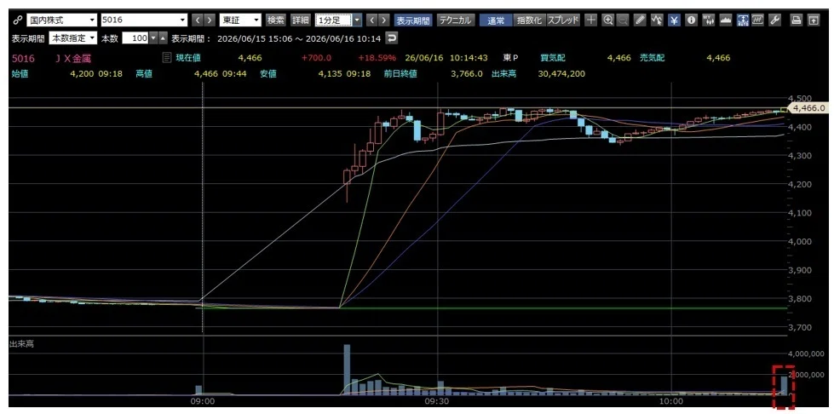Click the zoom in magnifier icon

tap(607, 20)
